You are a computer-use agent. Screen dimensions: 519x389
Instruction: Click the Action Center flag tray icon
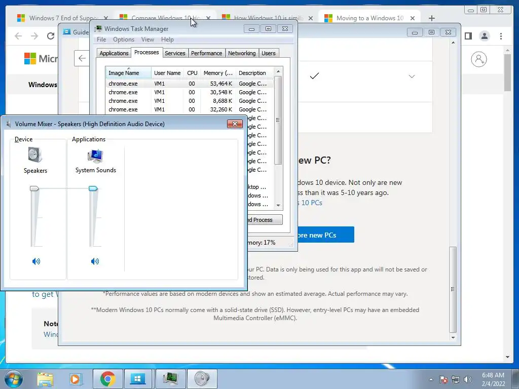click(x=443, y=379)
